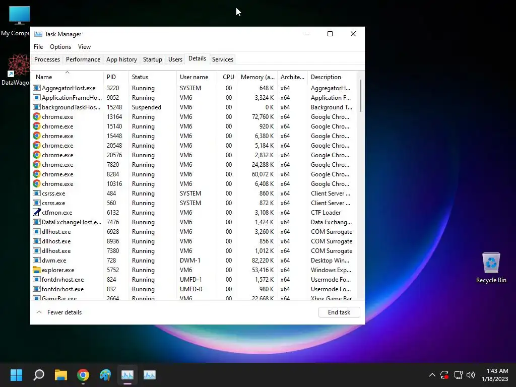Open the volume control in the system tray
The width and height of the screenshot is (516, 387).
471,375
